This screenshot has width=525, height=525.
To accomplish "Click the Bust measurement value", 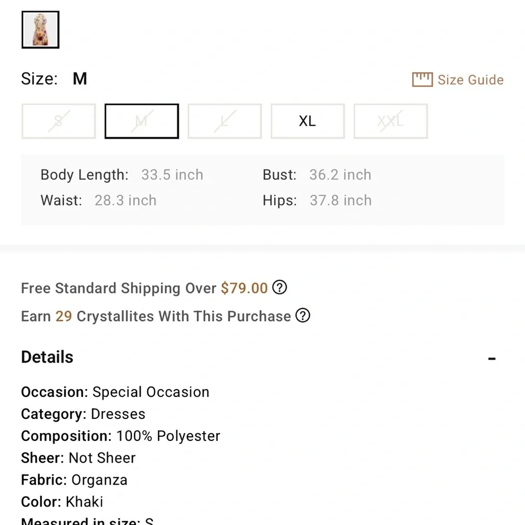I will 340,175.
